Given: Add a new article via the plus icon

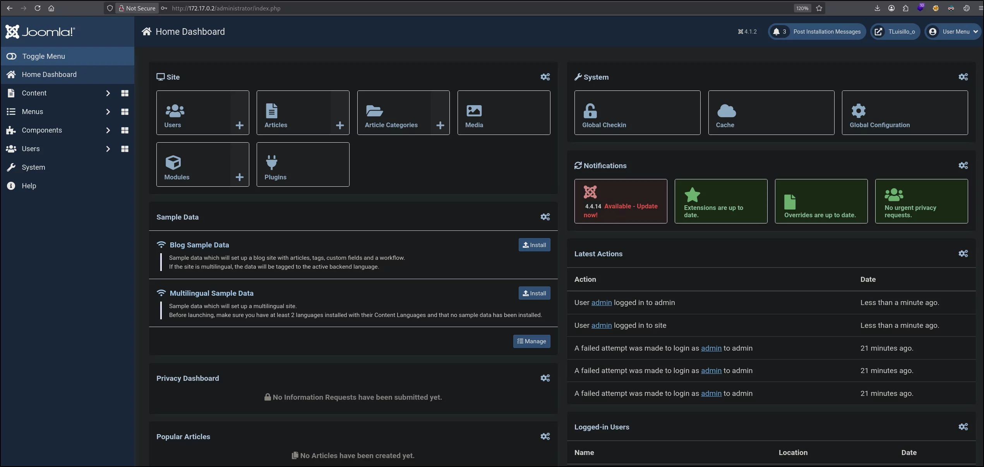Looking at the screenshot, I should tap(340, 125).
